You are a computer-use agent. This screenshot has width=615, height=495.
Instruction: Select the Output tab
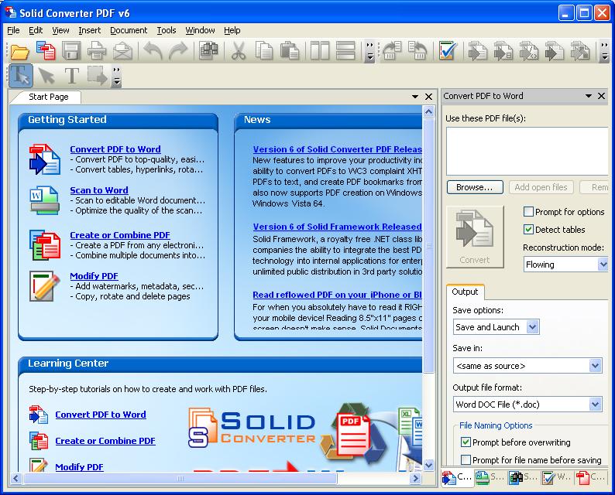(x=465, y=292)
